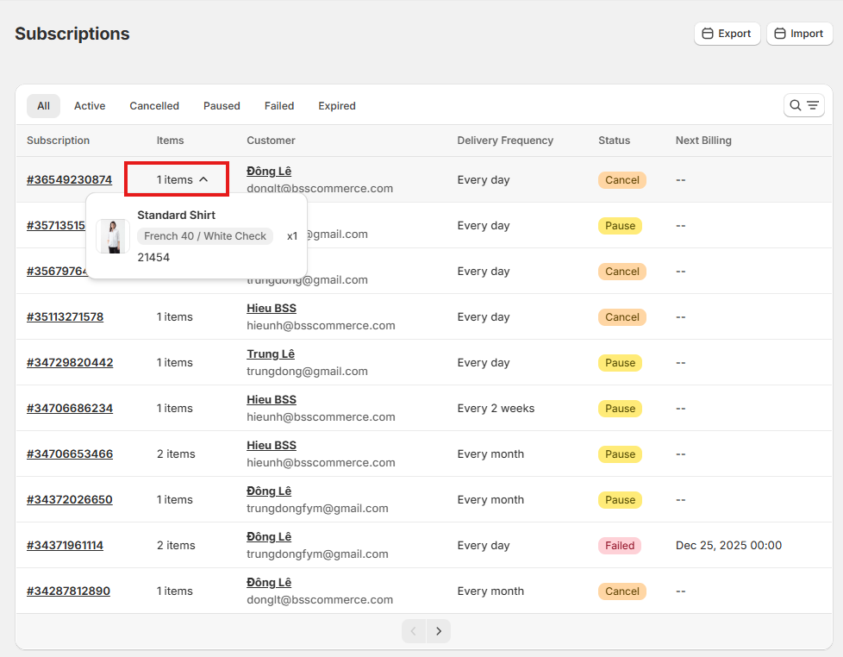Collapse the 1 items chevron for #36549230874

click(x=203, y=179)
